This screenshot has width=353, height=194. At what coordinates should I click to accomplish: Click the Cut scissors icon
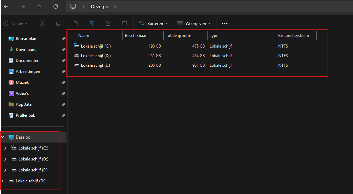[x=42, y=23]
